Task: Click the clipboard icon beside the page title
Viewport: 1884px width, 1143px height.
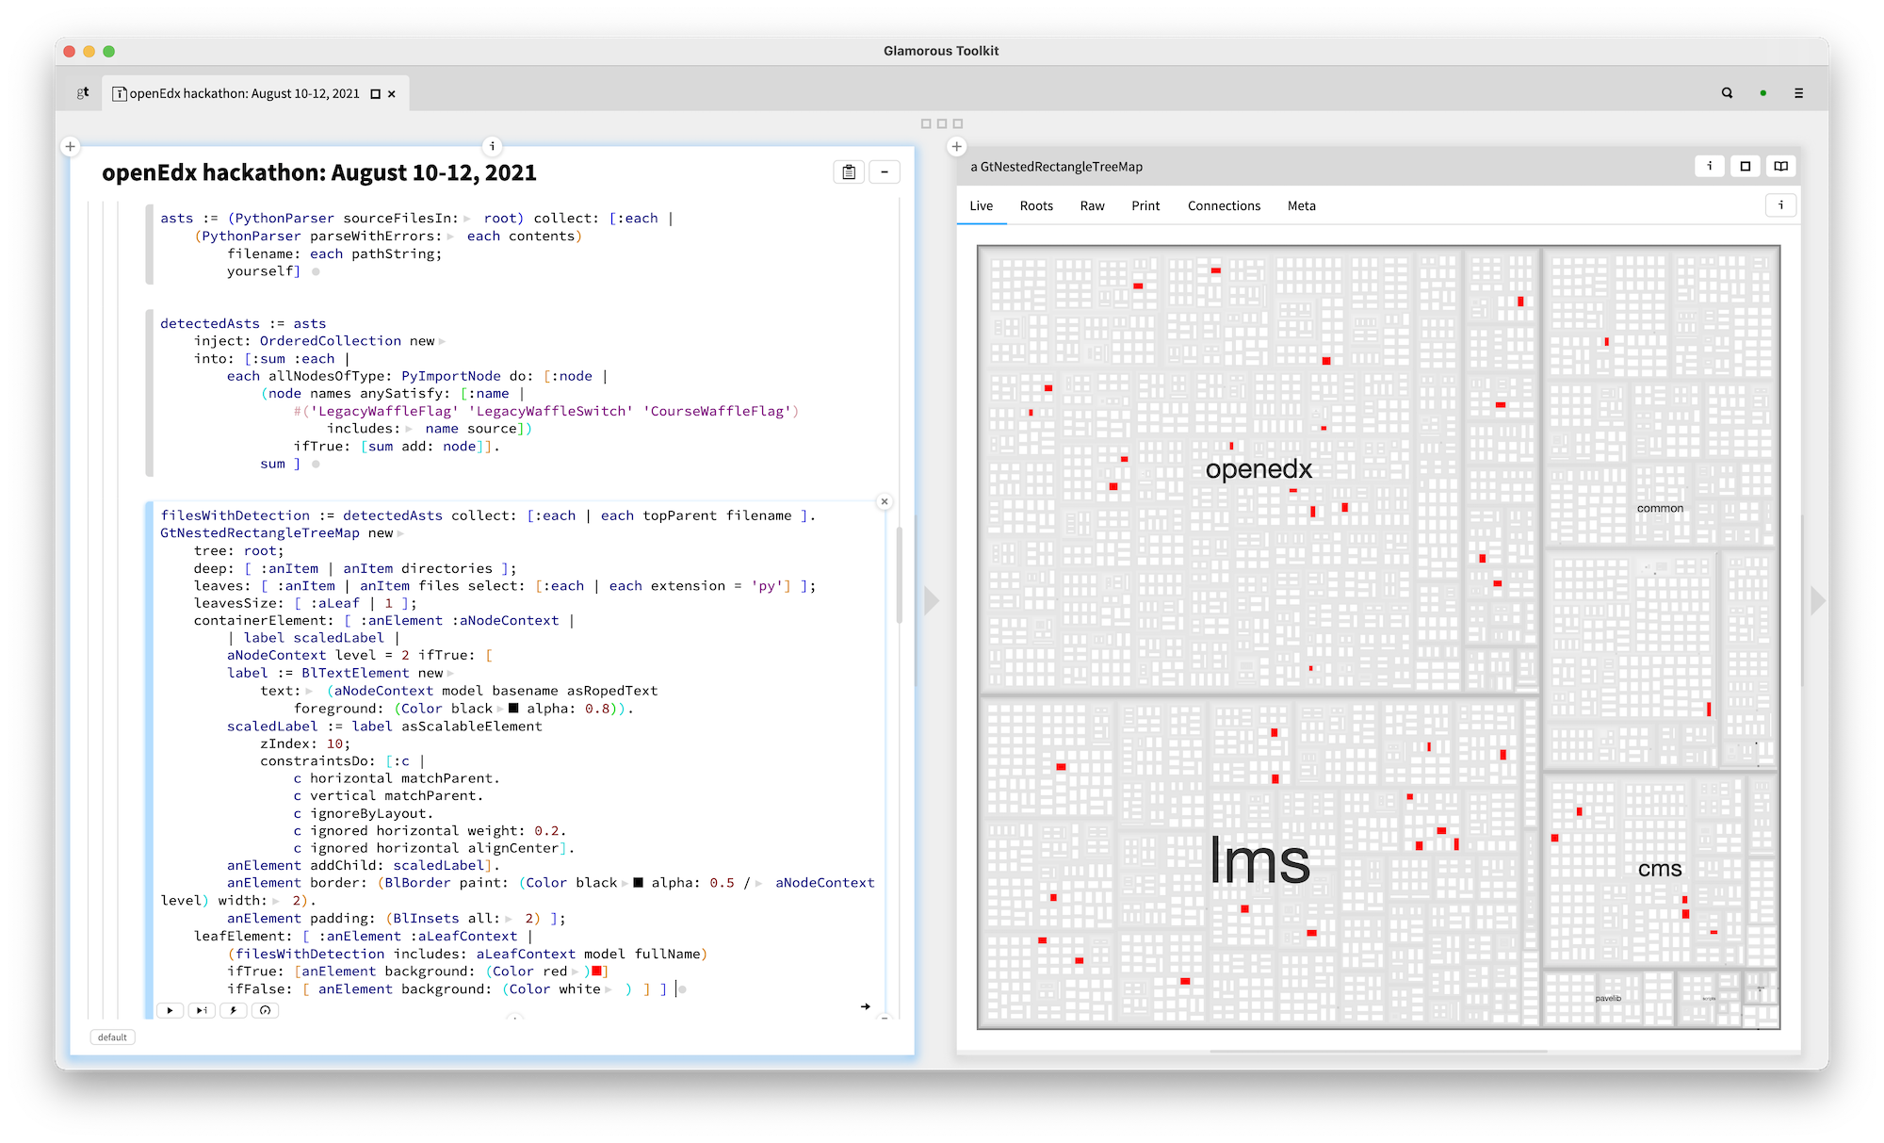Action: coord(849,171)
